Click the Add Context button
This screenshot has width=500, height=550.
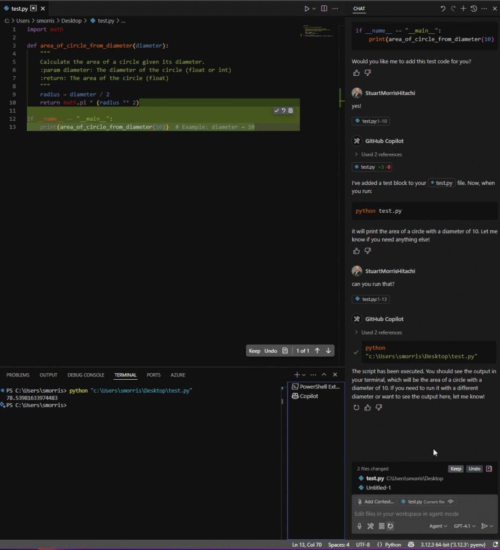(x=375, y=502)
